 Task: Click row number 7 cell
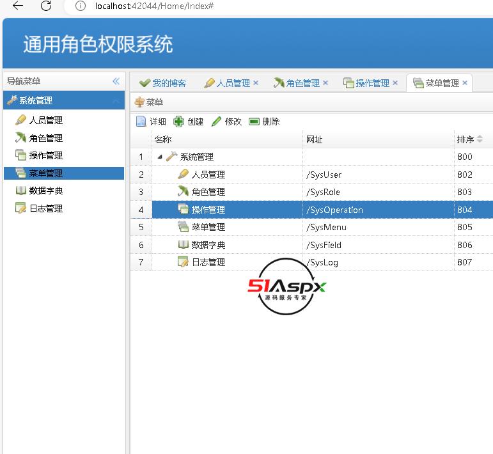point(141,262)
